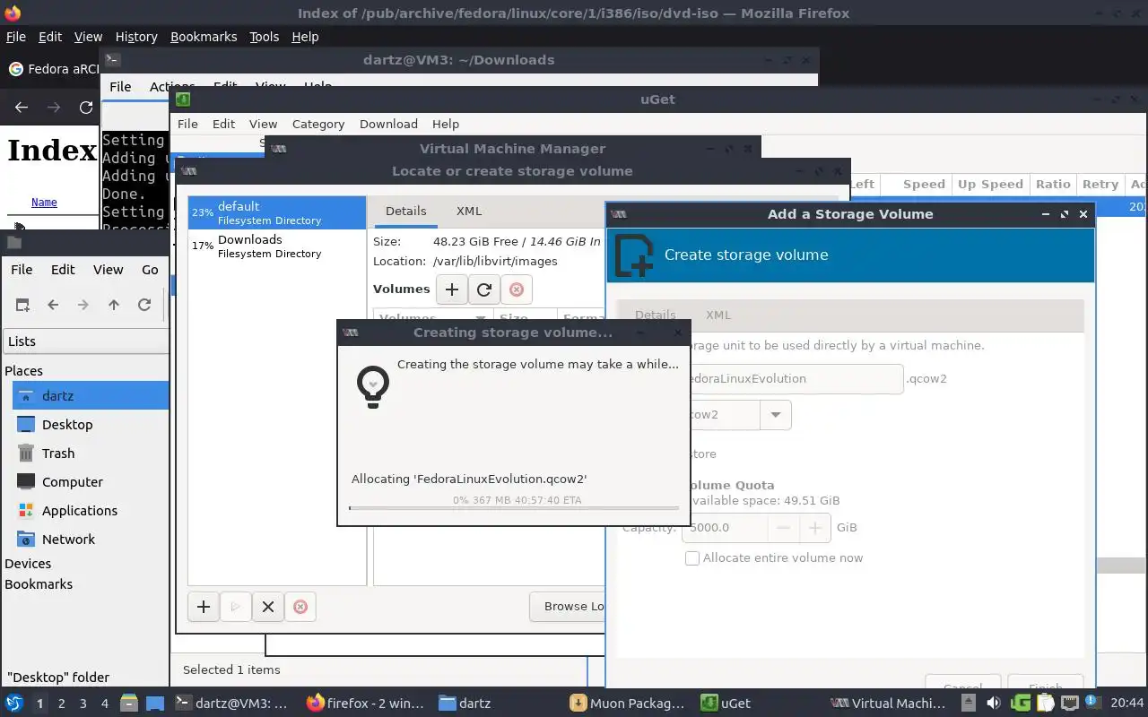The height and width of the screenshot is (717, 1148).
Task: Select the Fedora aRCI Firefox tab
Action: coord(52,69)
